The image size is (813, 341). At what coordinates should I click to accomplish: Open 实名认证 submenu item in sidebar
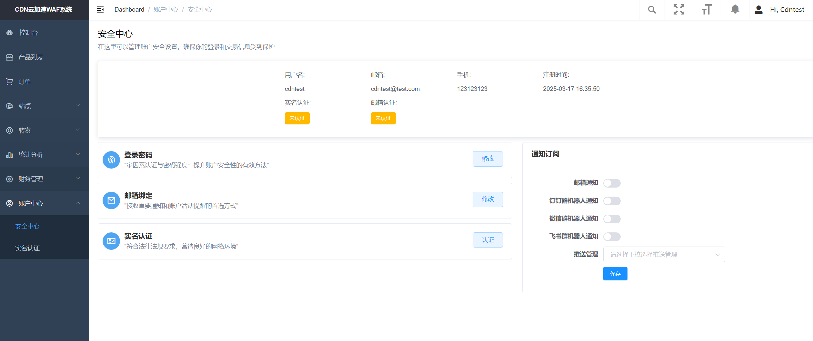click(x=27, y=248)
